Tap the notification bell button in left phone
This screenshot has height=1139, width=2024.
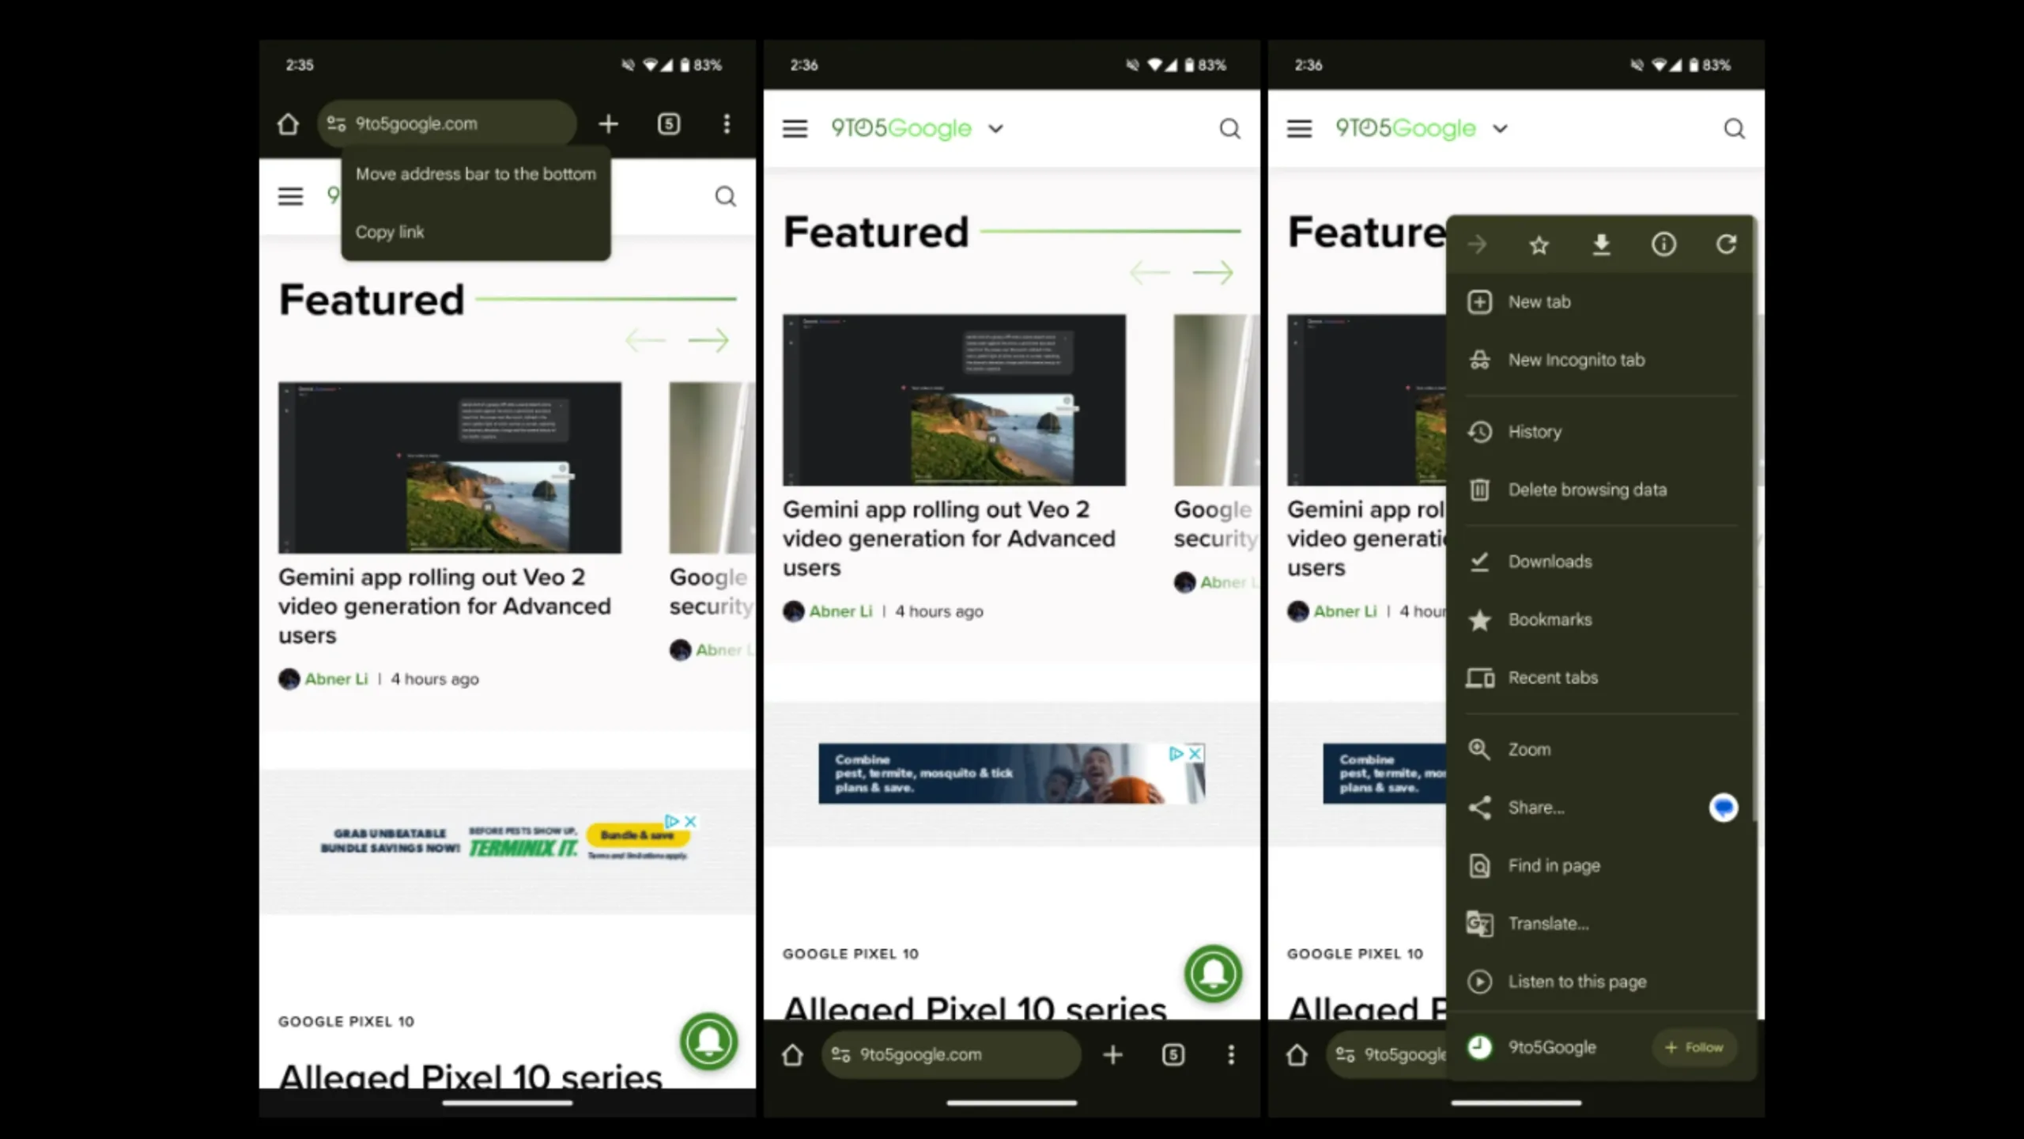[x=709, y=1041]
